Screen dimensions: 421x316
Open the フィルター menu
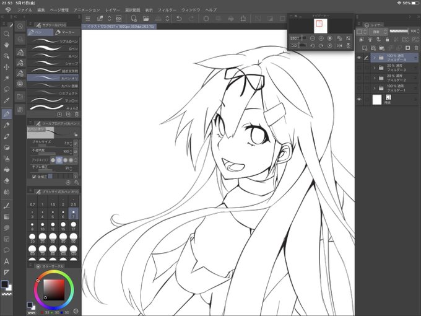[167, 10]
